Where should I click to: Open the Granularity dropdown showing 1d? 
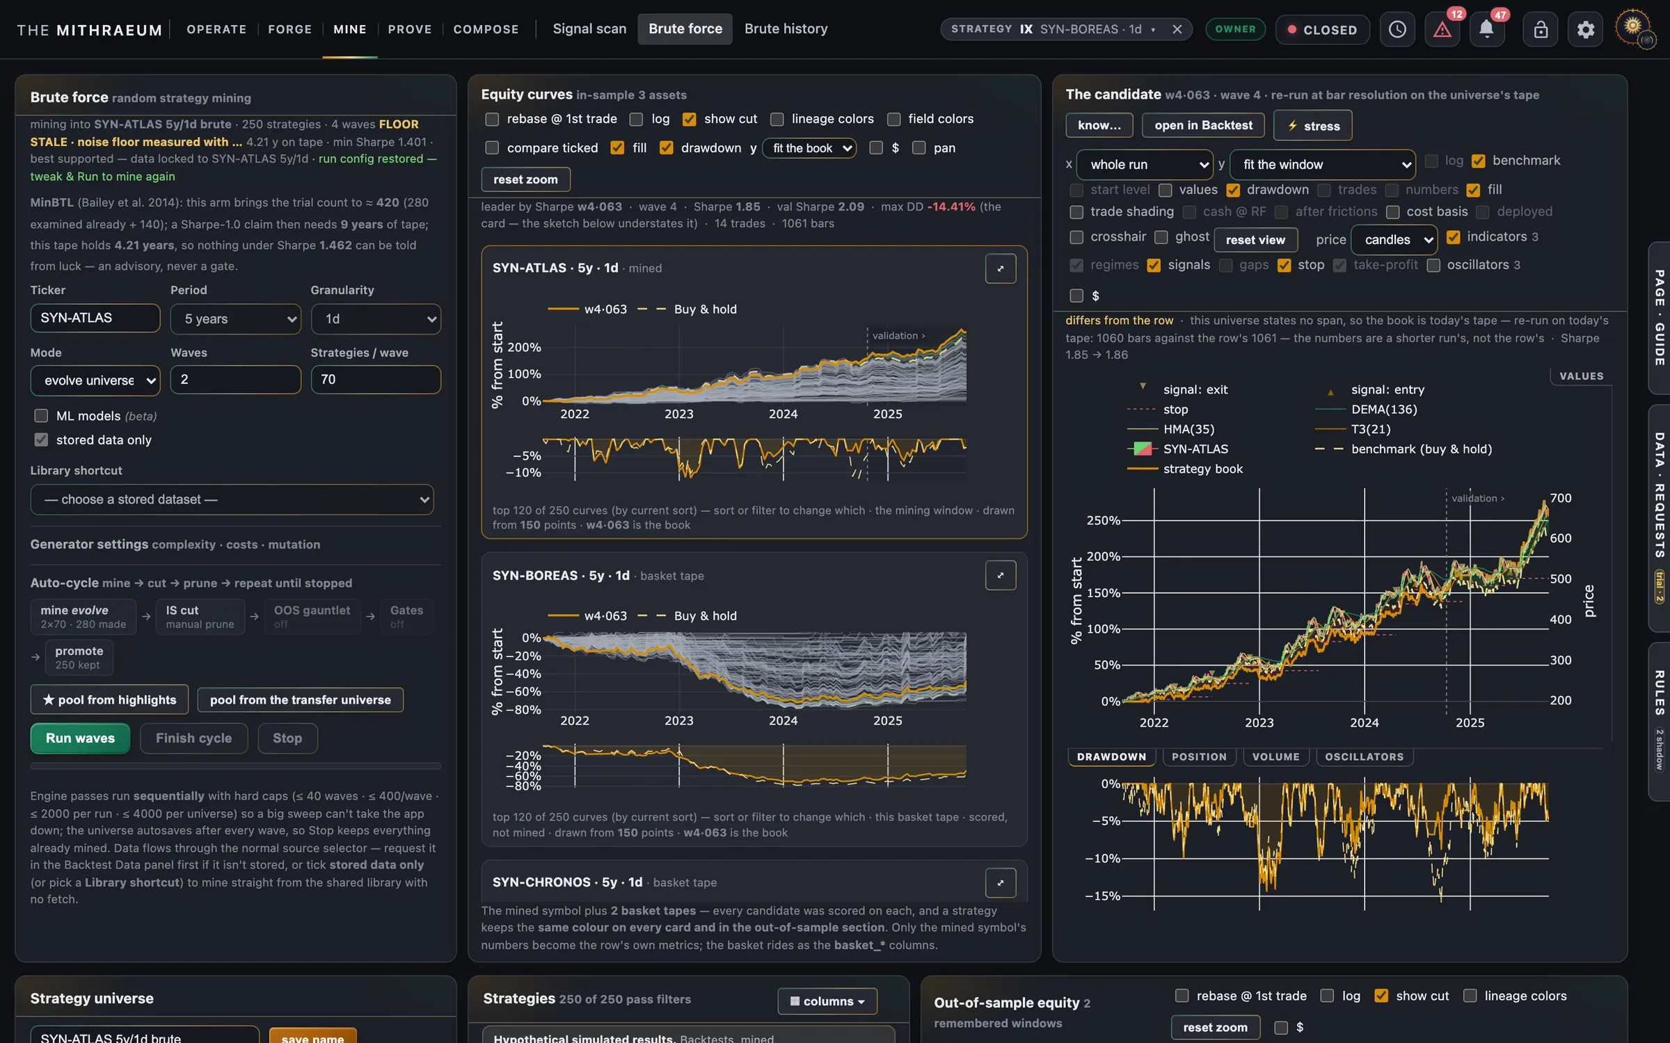[376, 319]
